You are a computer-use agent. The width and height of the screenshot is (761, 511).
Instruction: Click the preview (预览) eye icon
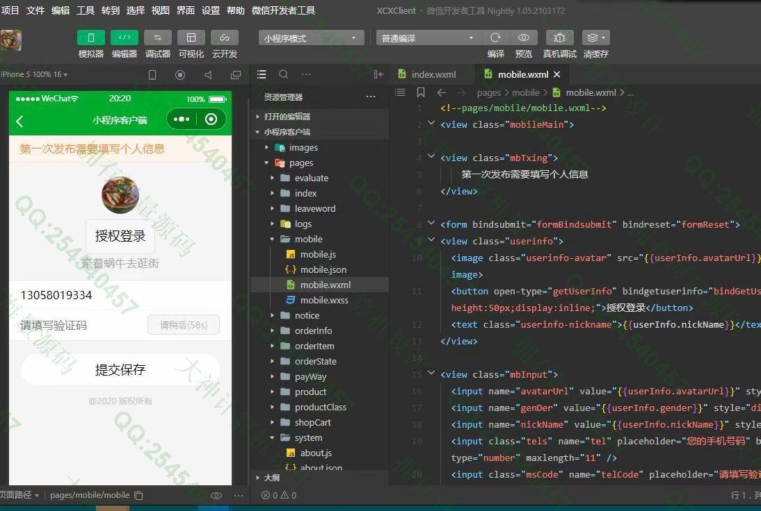click(x=523, y=37)
